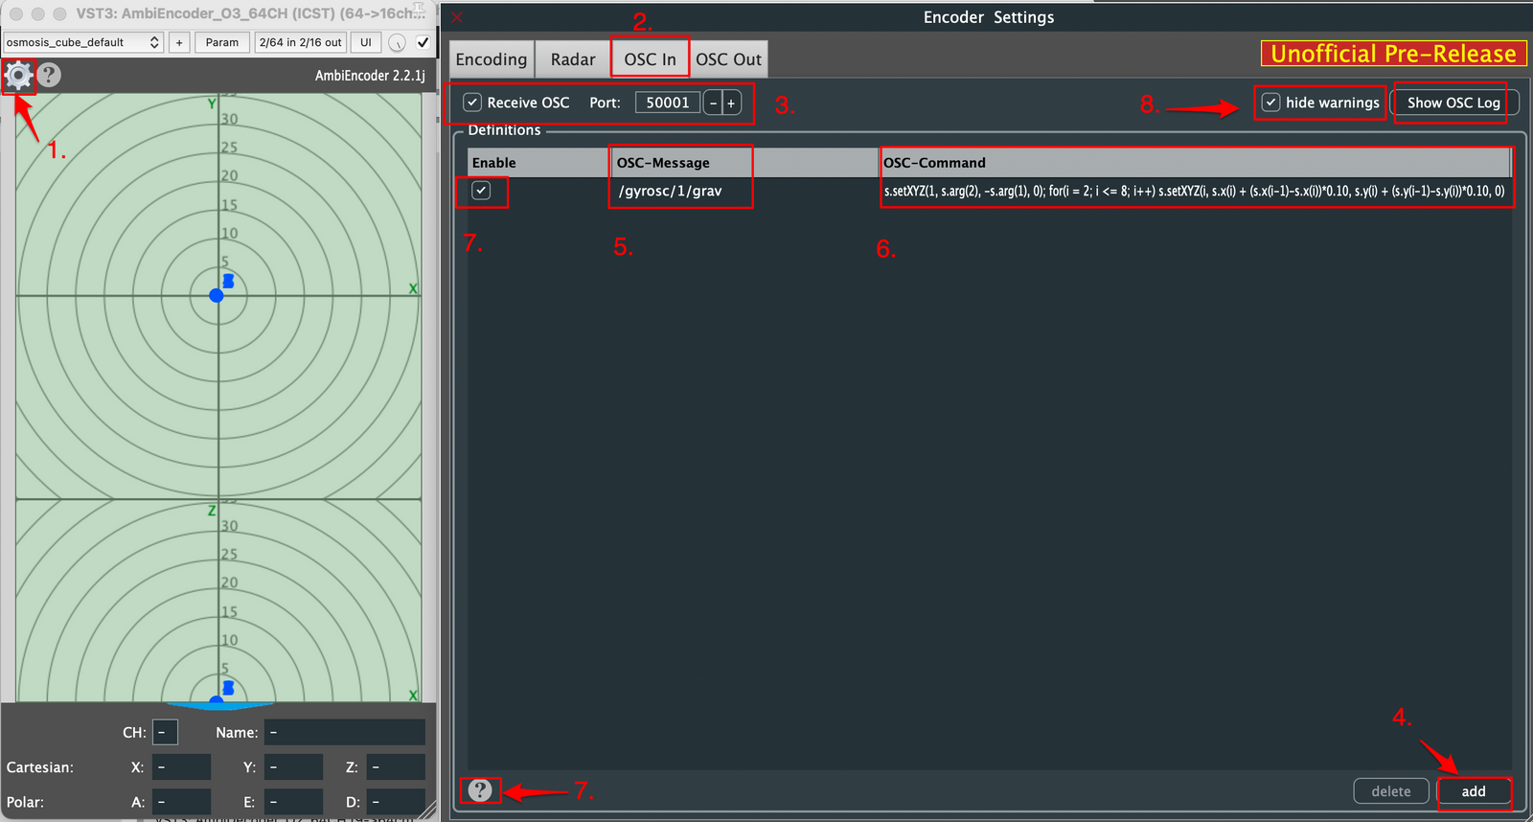Toggle the Receive OSC checkbox
The width and height of the screenshot is (1533, 822).
point(472,103)
